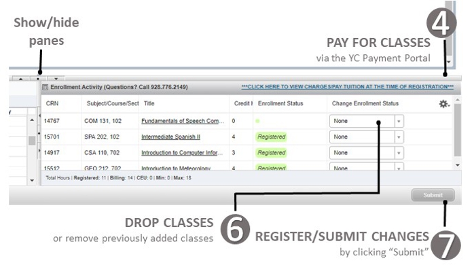
Task: Click upper pane scroll down arrow
Action: tap(449, 62)
